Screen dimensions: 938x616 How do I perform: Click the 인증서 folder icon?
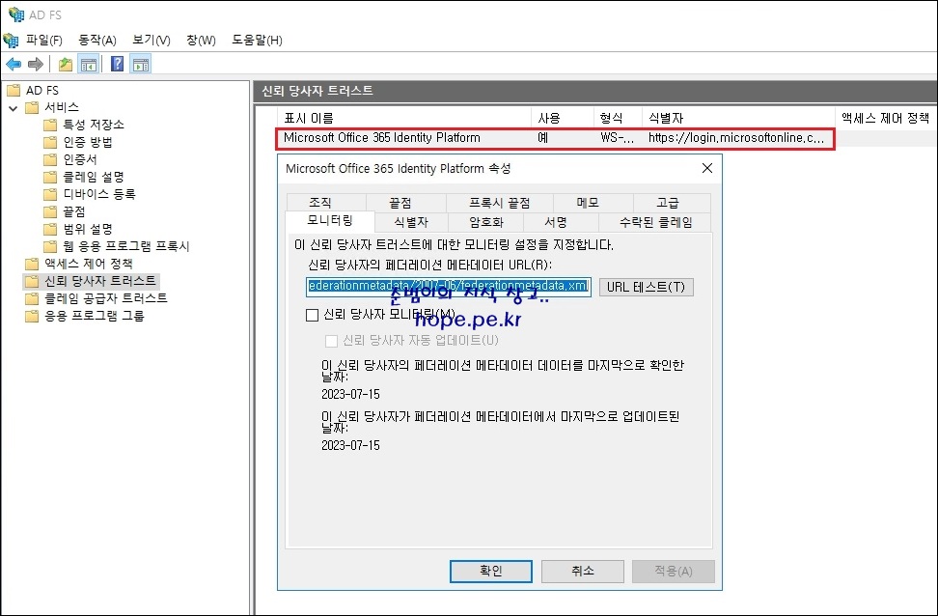pyautogui.click(x=50, y=159)
